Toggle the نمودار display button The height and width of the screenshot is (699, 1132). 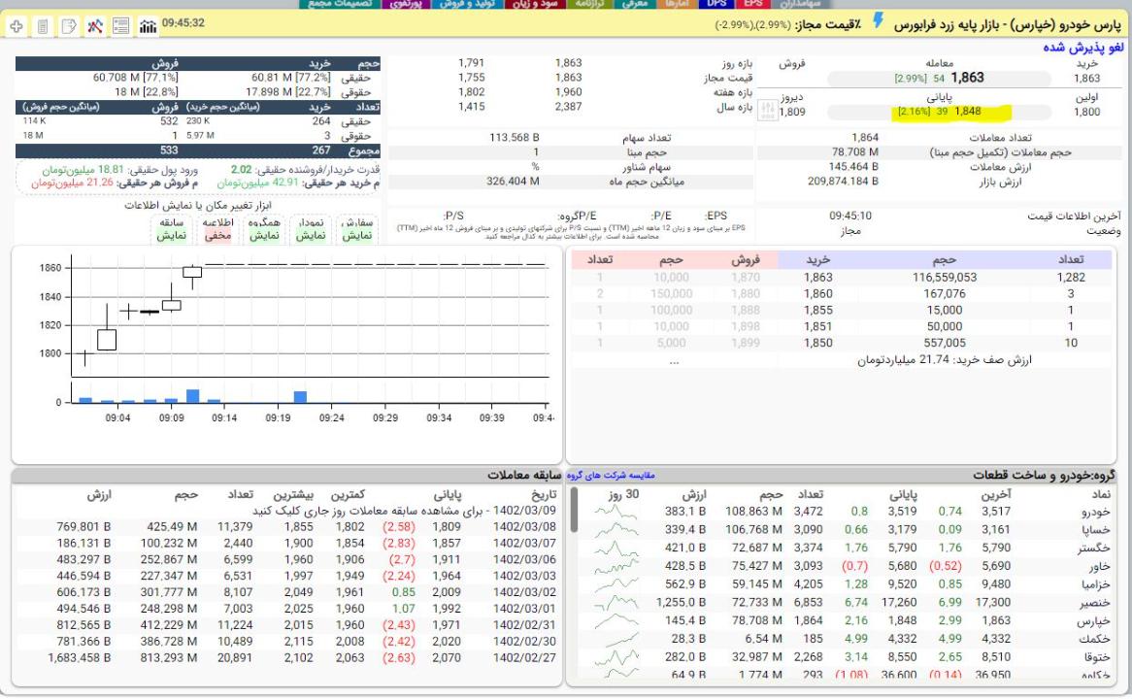[311, 229]
